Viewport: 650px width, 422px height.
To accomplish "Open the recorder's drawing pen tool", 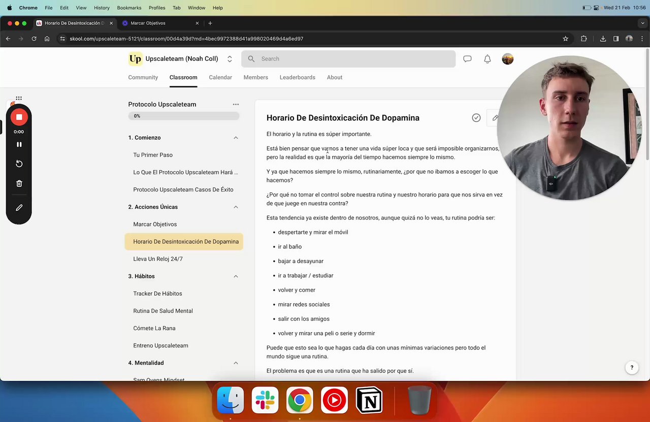I will click(19, 208).
